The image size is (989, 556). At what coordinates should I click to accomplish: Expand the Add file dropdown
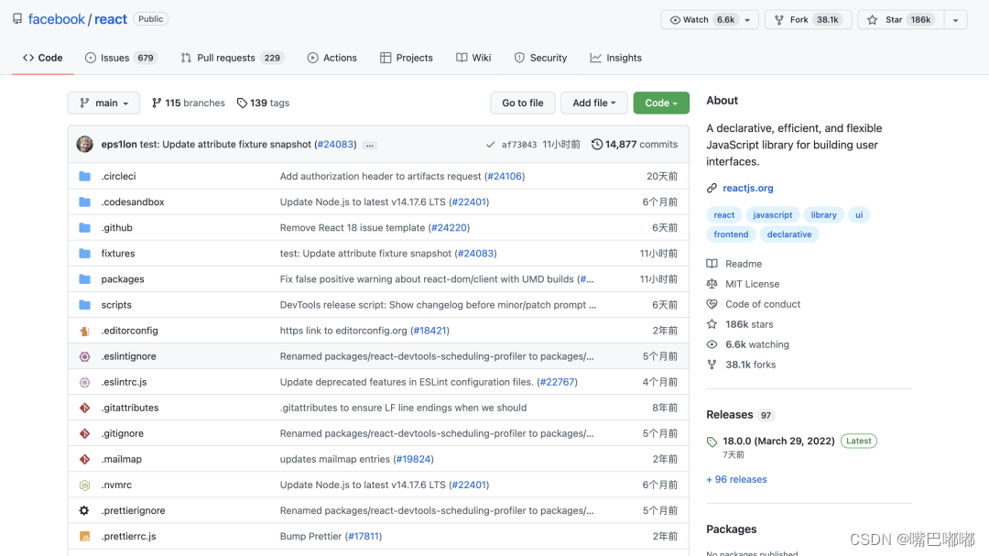click(x=593, y=103)
